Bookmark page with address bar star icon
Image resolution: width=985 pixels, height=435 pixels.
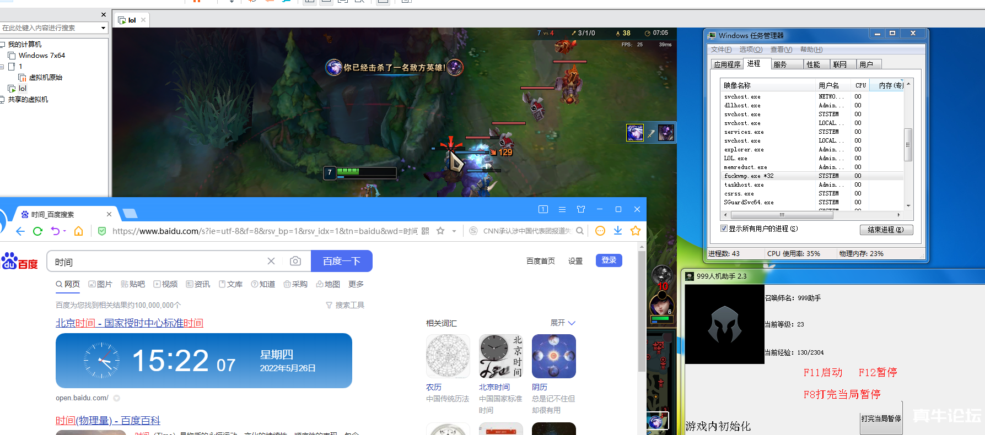[440, 231]
